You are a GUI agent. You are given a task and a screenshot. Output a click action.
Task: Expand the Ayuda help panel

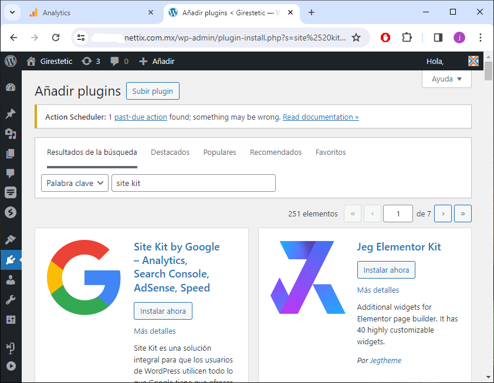point(446,79)
